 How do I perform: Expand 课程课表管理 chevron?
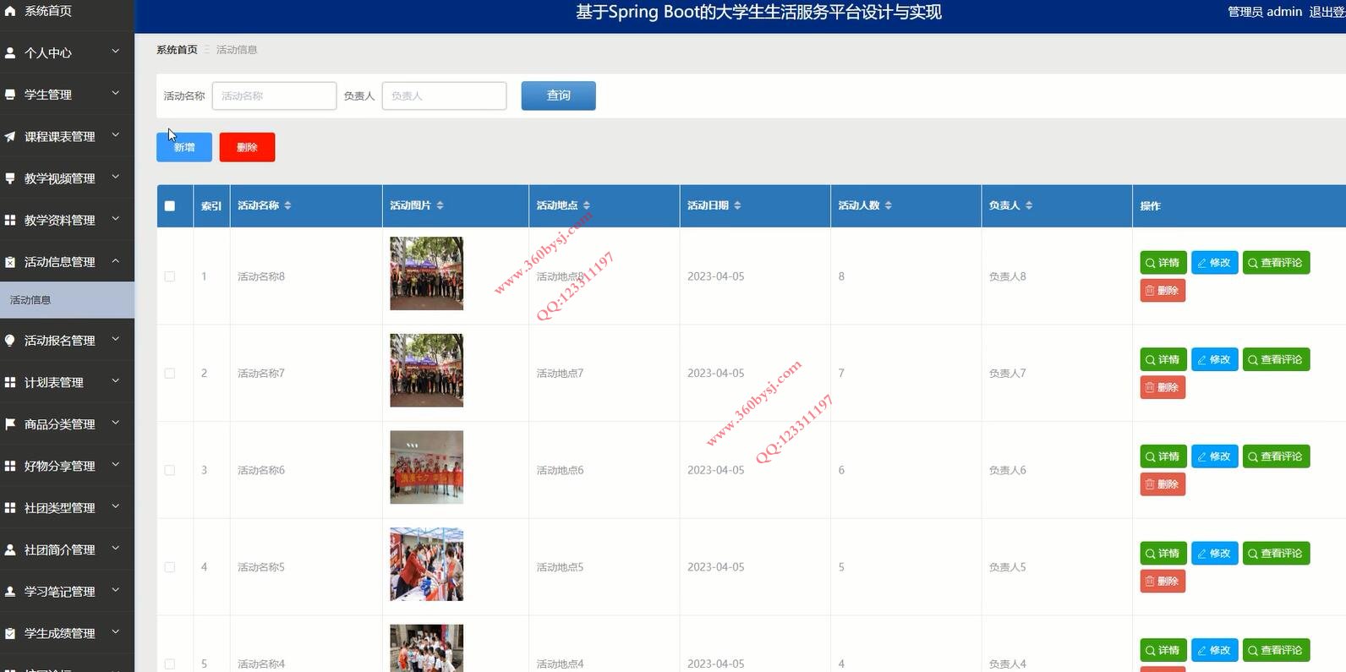(116, 135)
